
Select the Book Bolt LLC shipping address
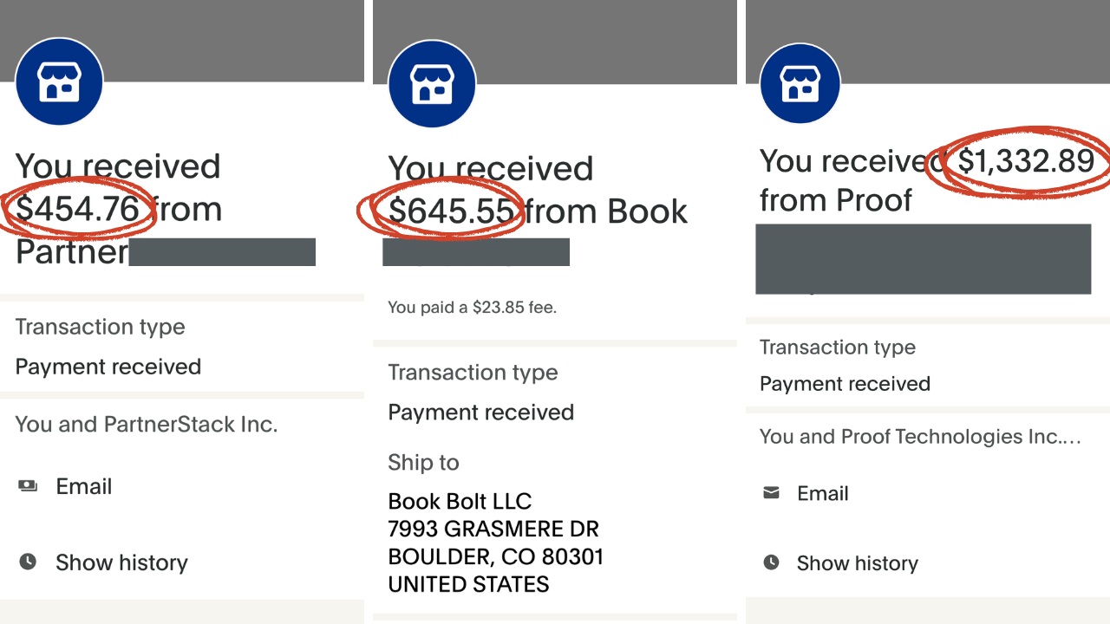pos(493,543)
